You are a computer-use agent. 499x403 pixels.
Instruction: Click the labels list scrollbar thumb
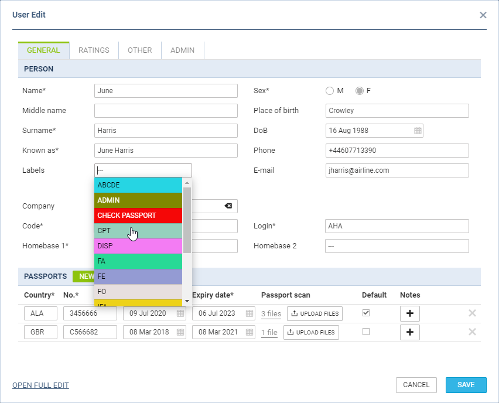tap(187, 220)
